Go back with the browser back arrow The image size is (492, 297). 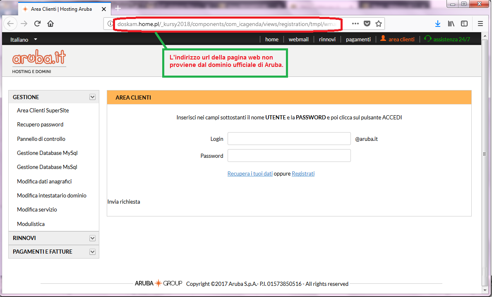click(10, 24)
